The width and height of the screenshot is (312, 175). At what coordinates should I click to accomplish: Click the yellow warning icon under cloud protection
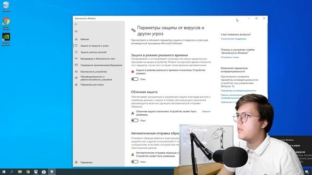pos(133,113)
